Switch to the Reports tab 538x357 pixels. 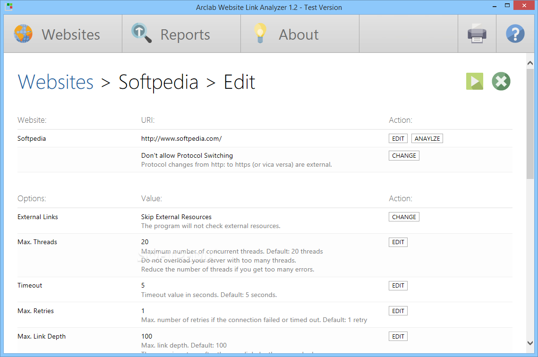pyautogui.click(x=181, y=34)
